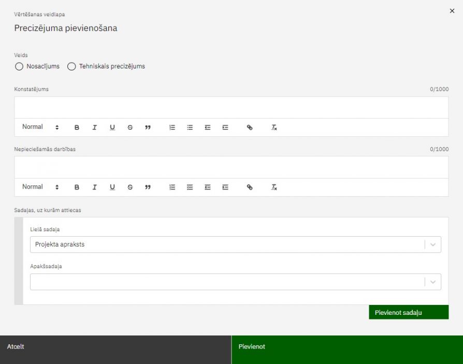Increase indent in Nepieciešamās darbības editor
The height and width of the screenshot is (364, 463).
225,187
